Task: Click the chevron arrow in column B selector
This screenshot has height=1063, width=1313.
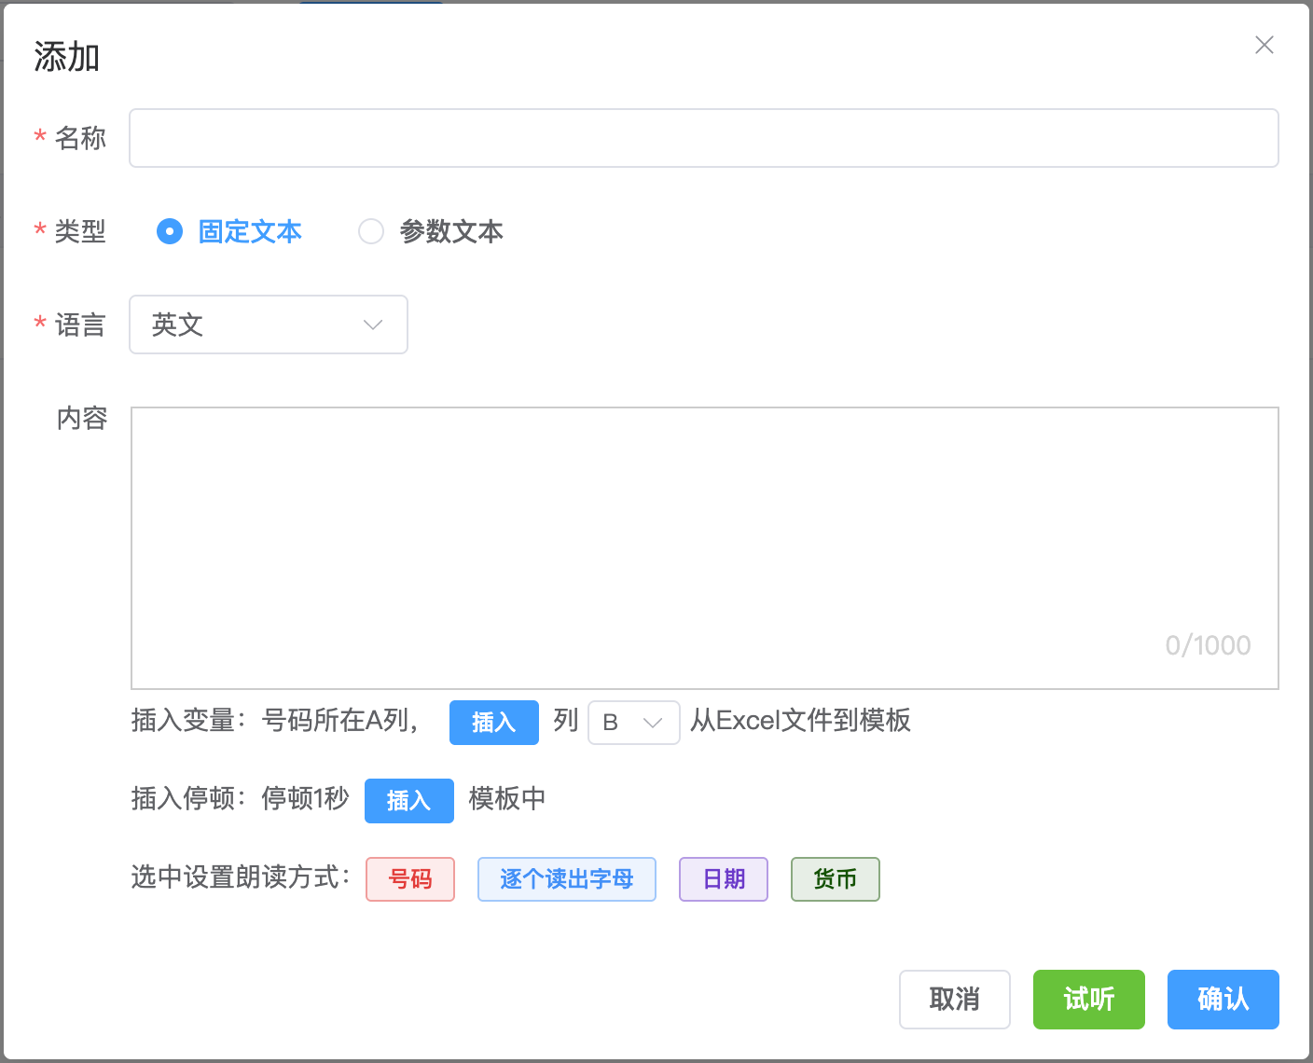Action: pyautogui.click(x=653, y=723)
